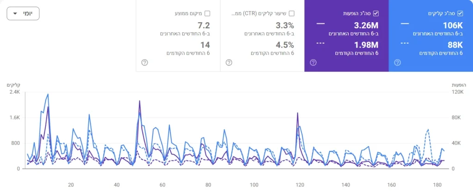
Task: Click the clicks spike near day 10
Action: pos(48,94)
